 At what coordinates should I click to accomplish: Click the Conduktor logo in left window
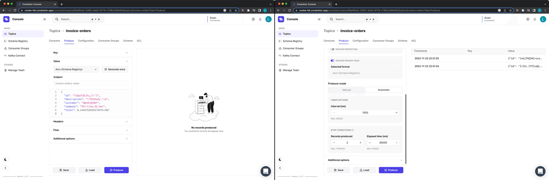click(x=7, y=19)
